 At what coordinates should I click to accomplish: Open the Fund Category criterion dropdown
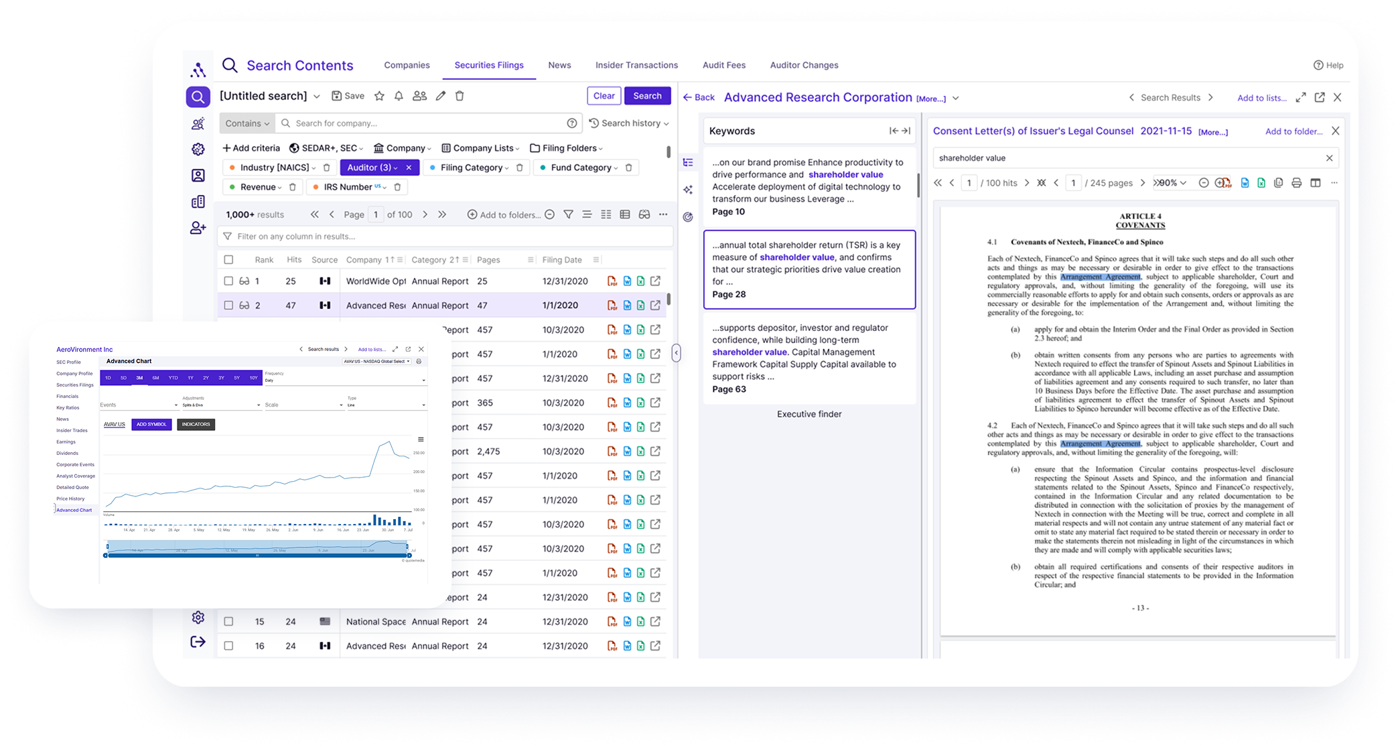(x=583, y=167)
